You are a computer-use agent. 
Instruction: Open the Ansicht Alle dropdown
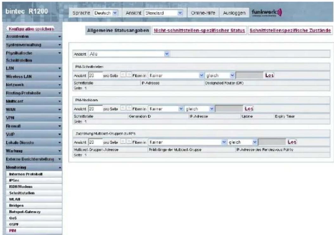129,54
